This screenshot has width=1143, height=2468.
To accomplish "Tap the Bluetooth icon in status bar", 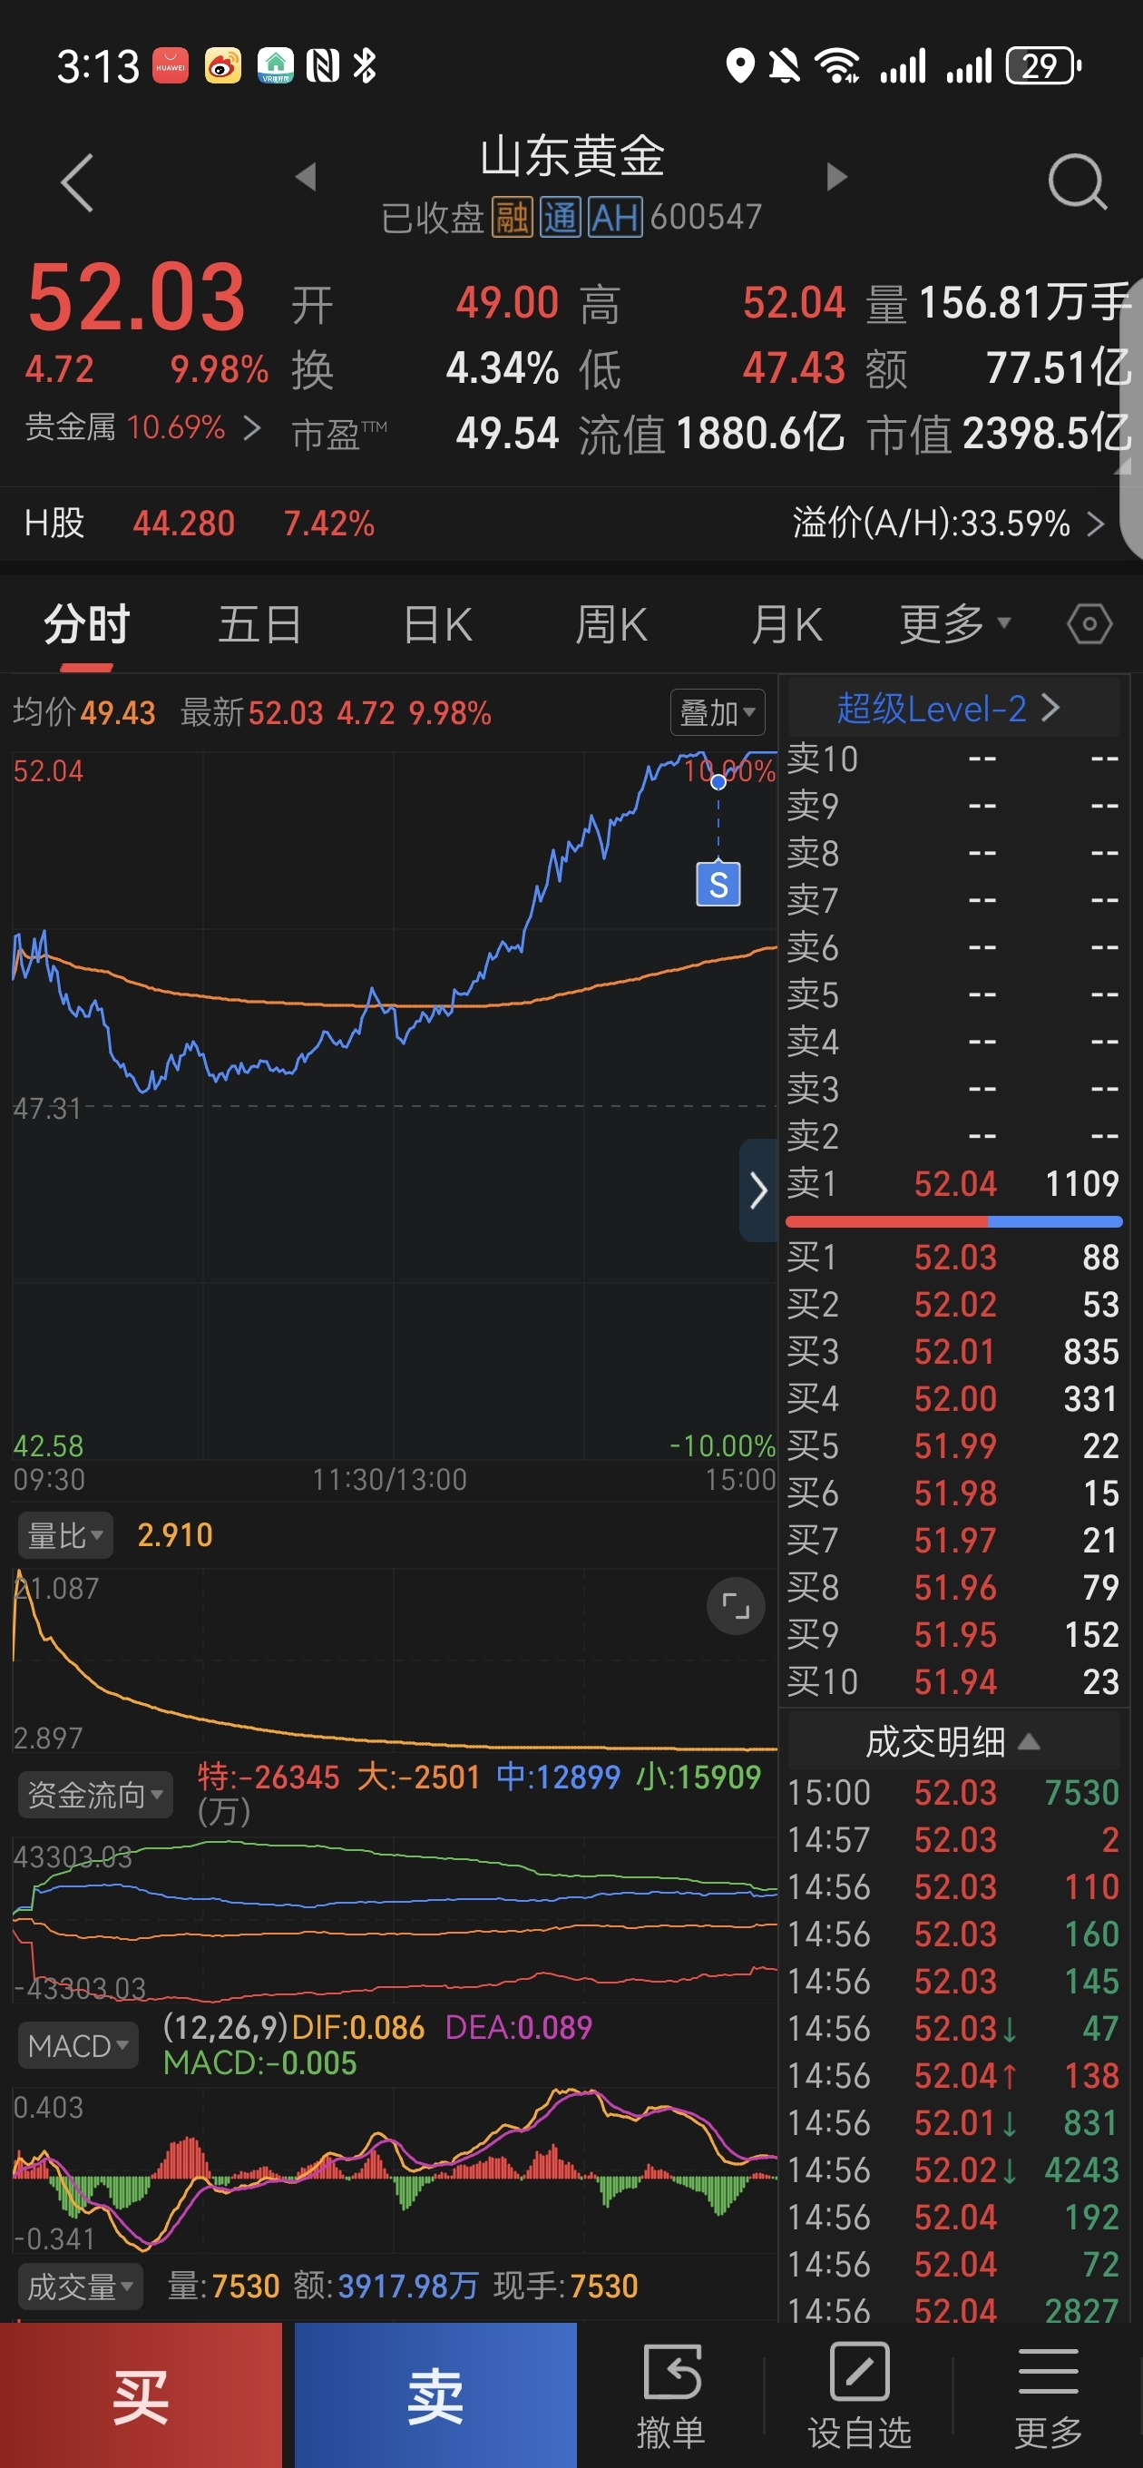I will pos(364,66).
